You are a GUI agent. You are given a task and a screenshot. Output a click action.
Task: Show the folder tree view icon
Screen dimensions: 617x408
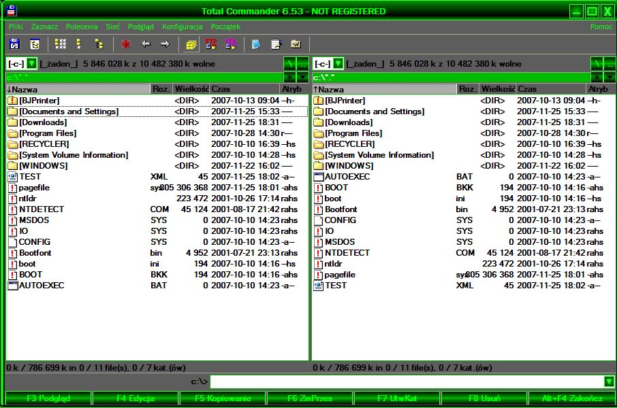99,44
